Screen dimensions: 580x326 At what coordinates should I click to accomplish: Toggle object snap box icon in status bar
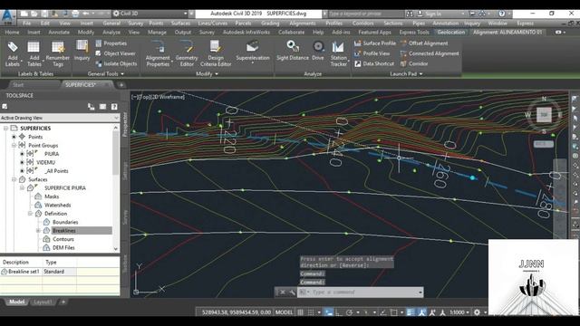(x=393, y=312)
